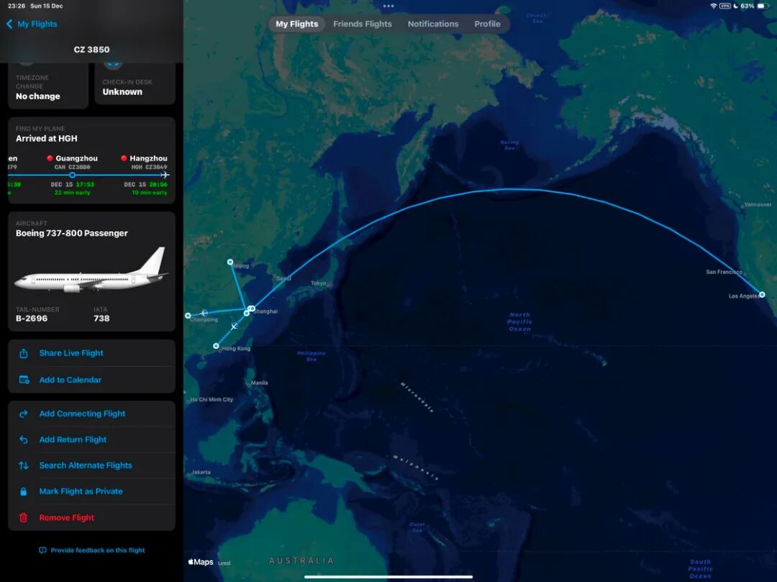
Task: Click the Chongqing airport map marker
Action: (188, 316)
